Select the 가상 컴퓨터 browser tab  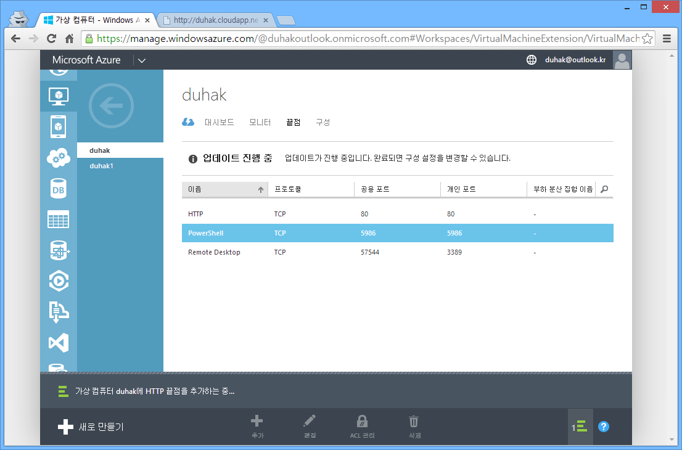[x=97, y=20]
